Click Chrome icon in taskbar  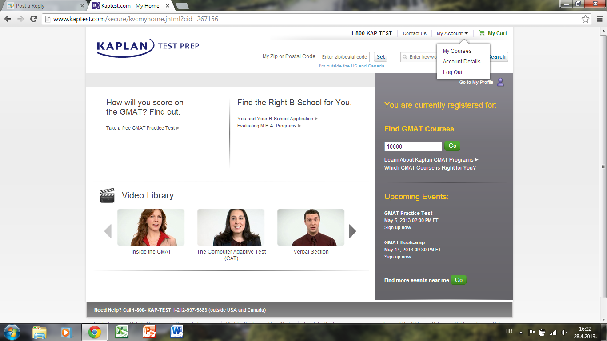(x=94, y=332)
